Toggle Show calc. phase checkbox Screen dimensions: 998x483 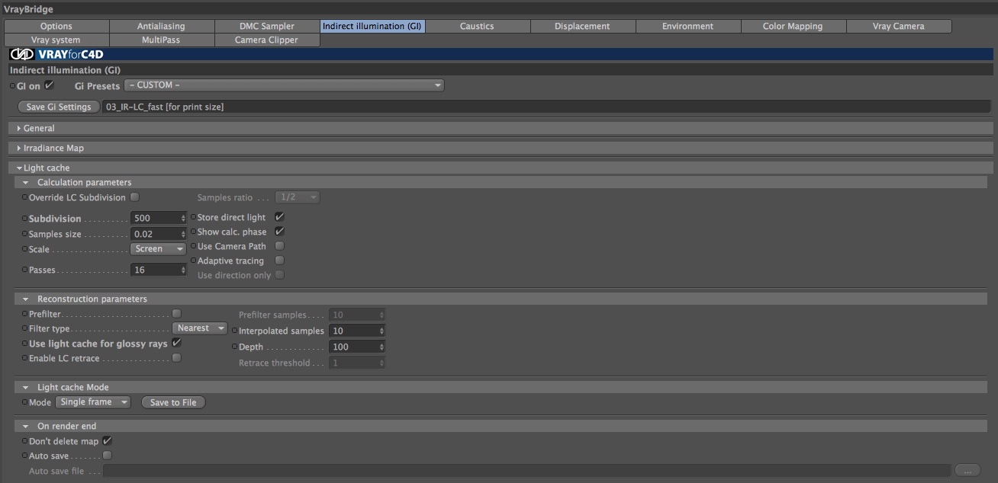tap(279, 232)
